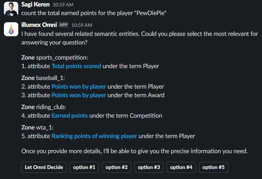Click the illumex Omni app avatar icon
262x179 pixels.
[x=11, y=29]
